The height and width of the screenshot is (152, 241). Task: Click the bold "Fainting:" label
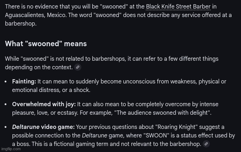coord(24,82)
